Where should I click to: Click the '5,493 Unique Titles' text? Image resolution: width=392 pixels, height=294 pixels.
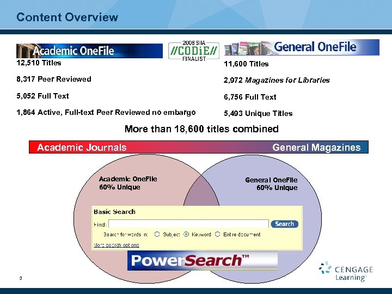(x=258, y=113)
